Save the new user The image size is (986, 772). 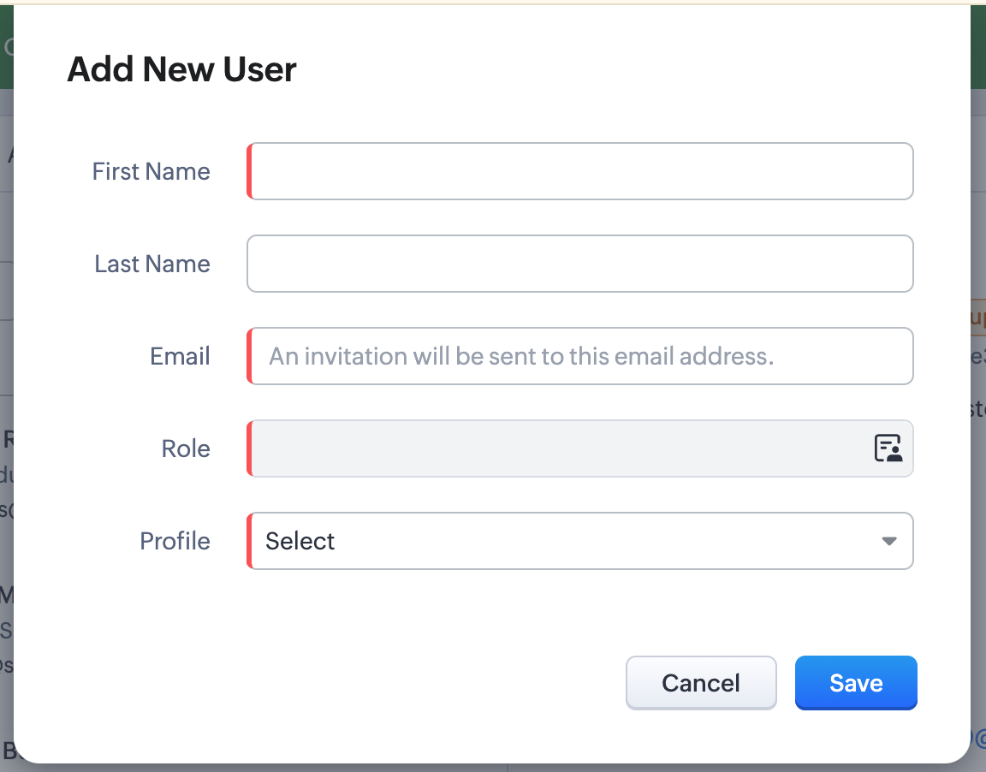[x=856, y=683]
